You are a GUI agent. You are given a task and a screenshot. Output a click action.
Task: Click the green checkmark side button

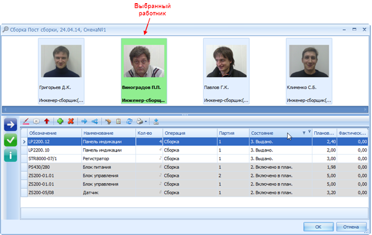[11, 140]
